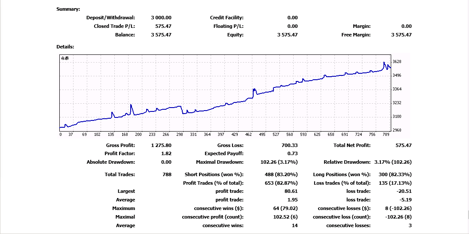469x234 pixels.
Task: Select average loss trade value -5.19
Action: (405, 200)
